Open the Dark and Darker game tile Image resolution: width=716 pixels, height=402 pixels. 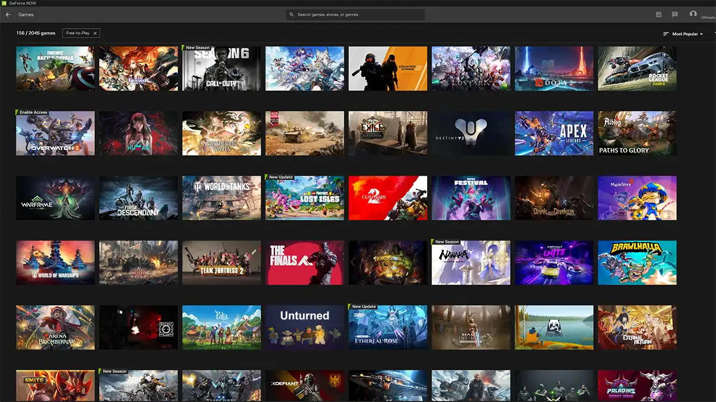coord(554,198)
